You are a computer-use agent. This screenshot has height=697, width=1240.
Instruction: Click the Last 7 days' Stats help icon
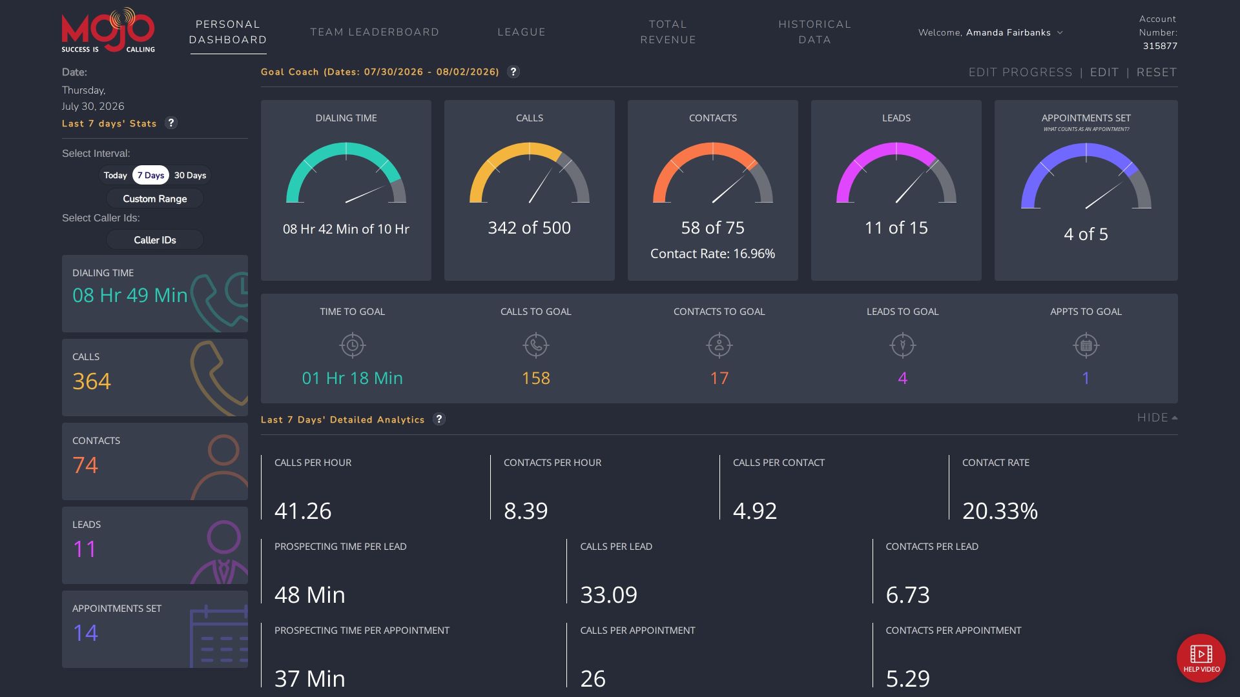point(171,123)
